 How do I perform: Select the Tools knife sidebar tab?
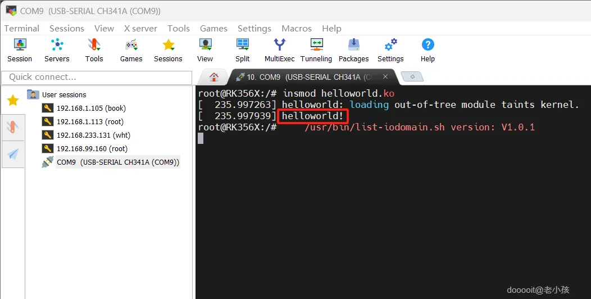[x=13, y=128]
